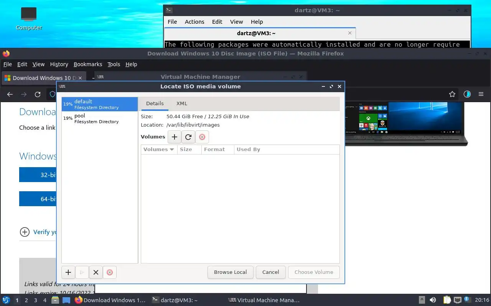Click the 20:16 clock on the panel
Screen dimensions: 491x306
(482, 300)
